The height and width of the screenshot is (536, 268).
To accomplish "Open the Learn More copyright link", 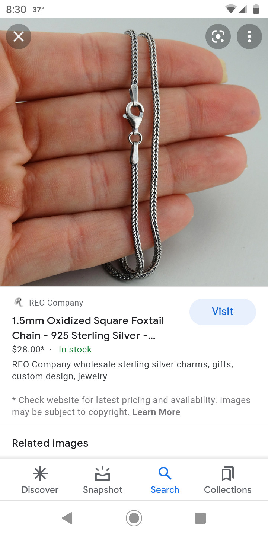I will click(x=156, y=412).
